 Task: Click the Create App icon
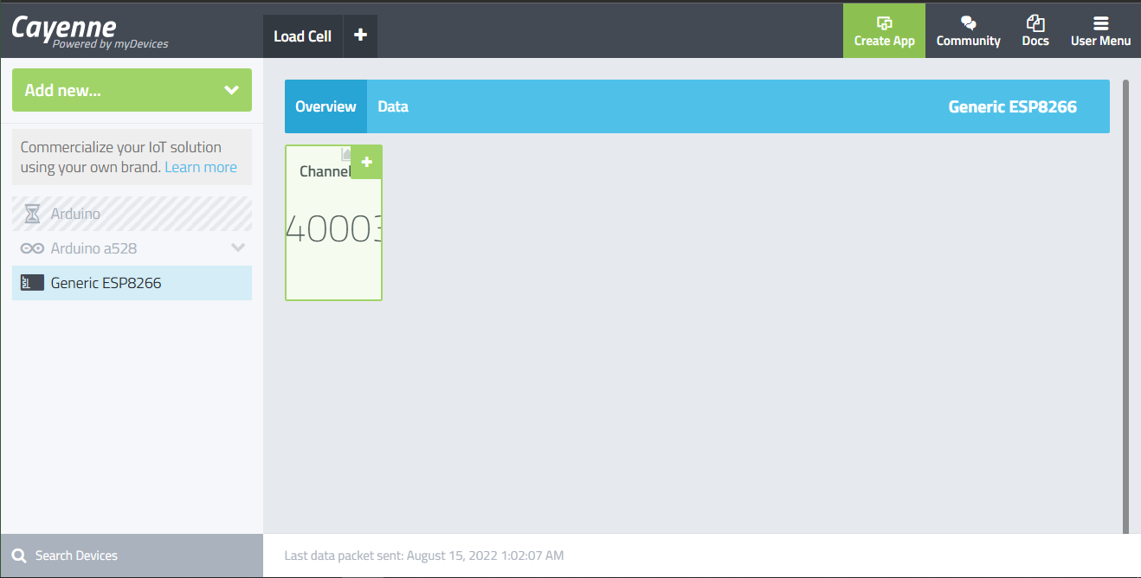pyautogui.click(x=884, y=23)
